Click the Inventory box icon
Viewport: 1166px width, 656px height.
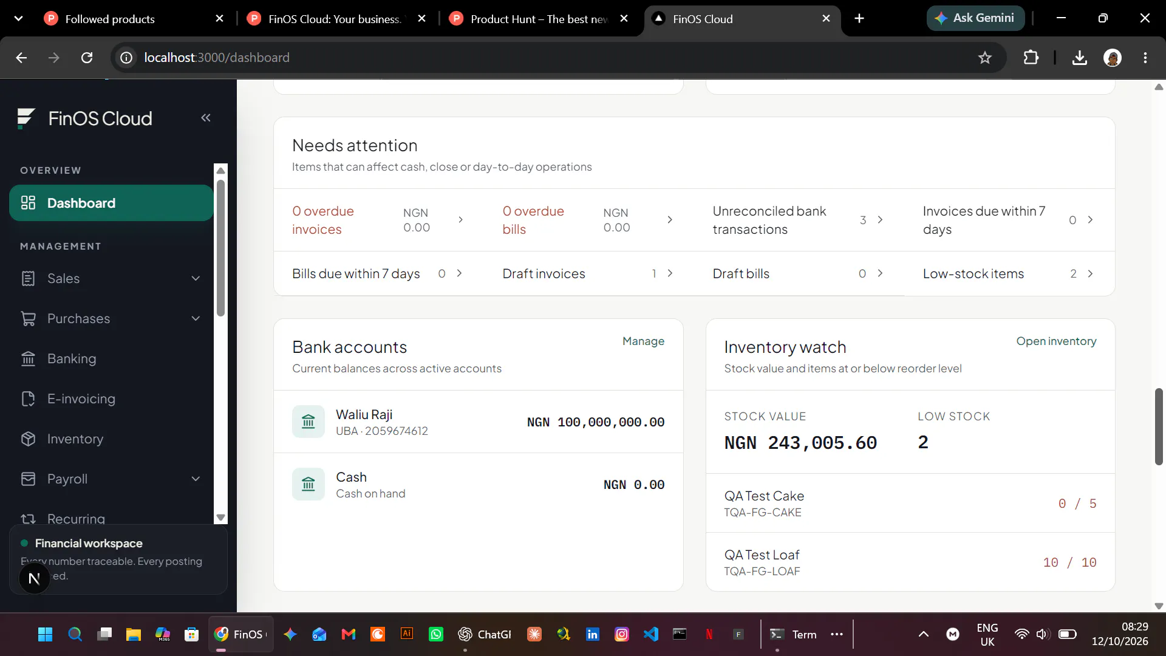coord(28,439)
